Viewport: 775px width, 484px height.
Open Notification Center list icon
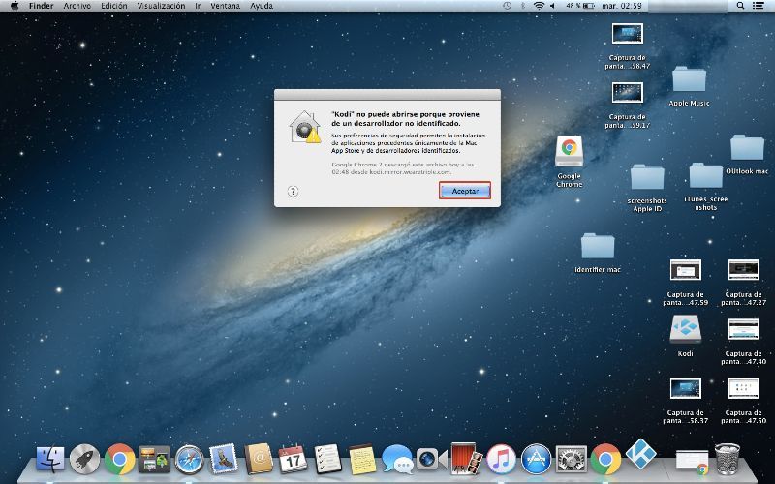point(758,6)
